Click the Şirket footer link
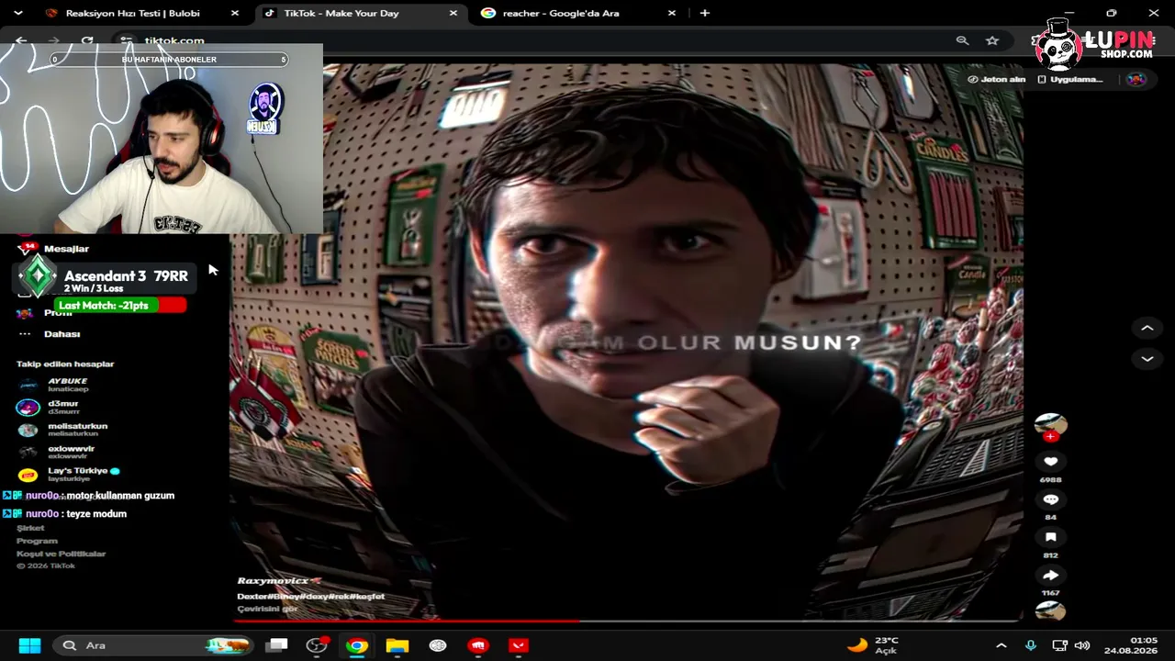1175x661 pixels. (30, 528)
